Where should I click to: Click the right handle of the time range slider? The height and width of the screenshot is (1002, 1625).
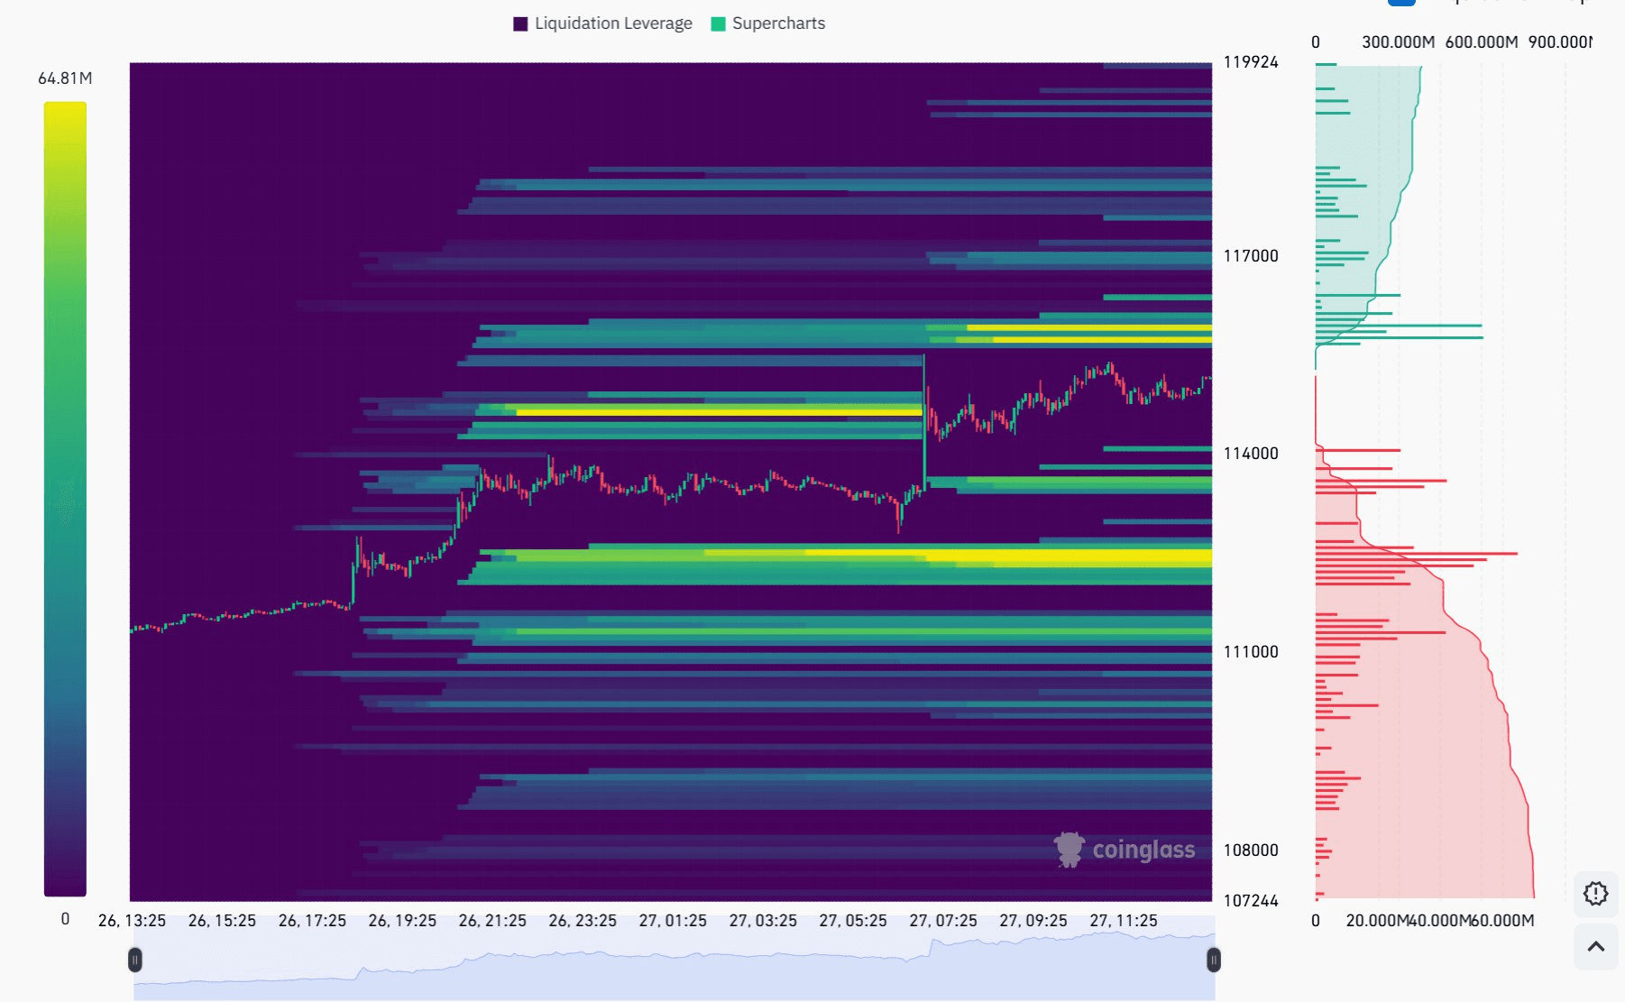1213,960
